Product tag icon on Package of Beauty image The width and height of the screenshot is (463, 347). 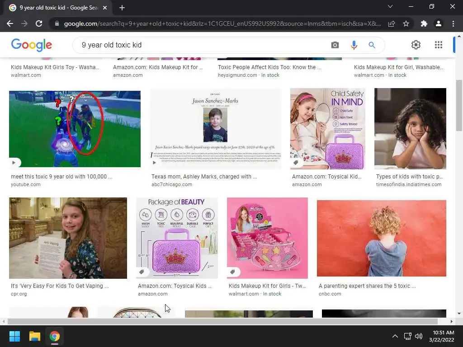coord(142,272)
